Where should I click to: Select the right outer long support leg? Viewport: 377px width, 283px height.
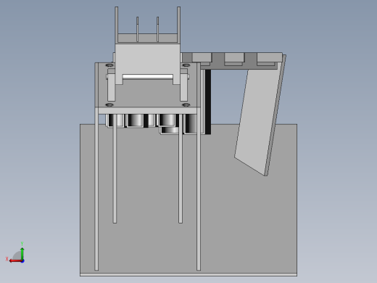[199, 189]
